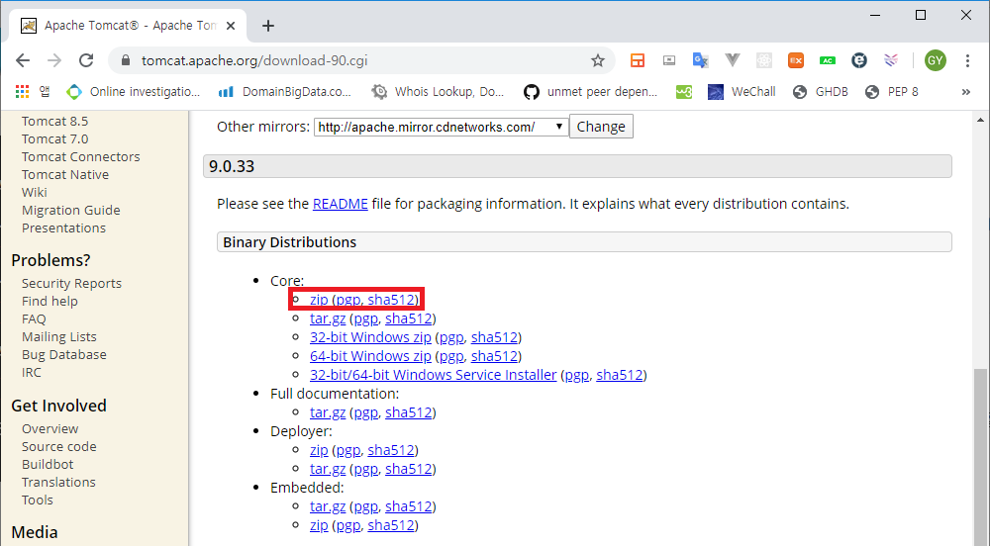Open Mailing Lists in the sidebar
Image resolution: width=990 pixels, height=546 pixels.
coord(59,336)
